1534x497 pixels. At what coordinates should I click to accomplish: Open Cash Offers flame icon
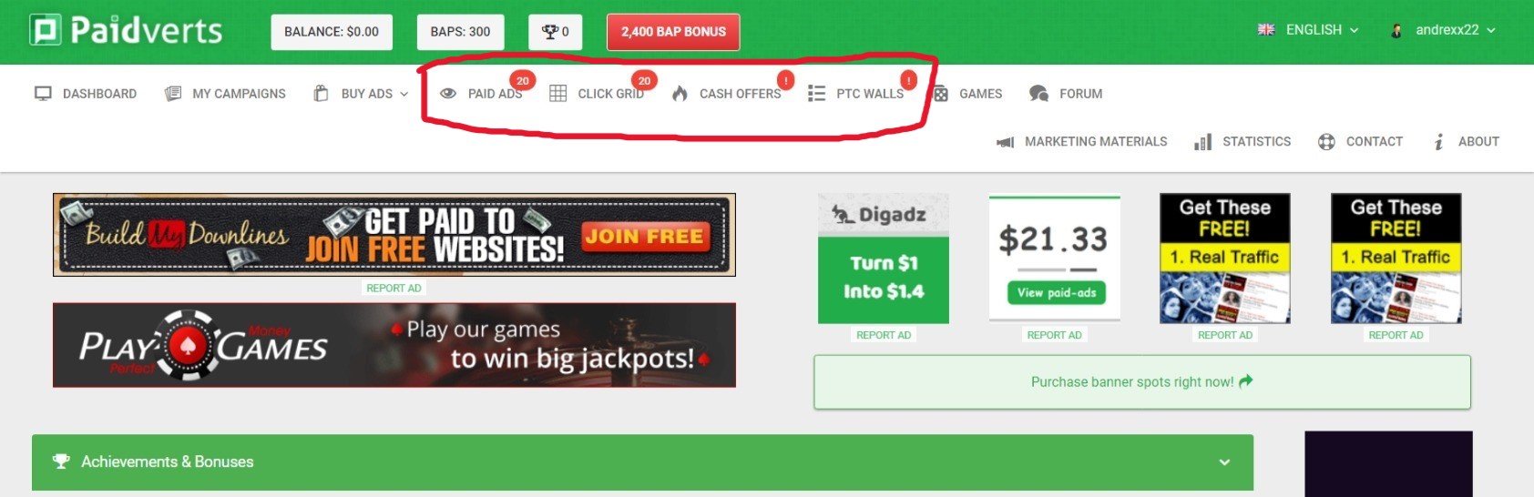(680, 94)
